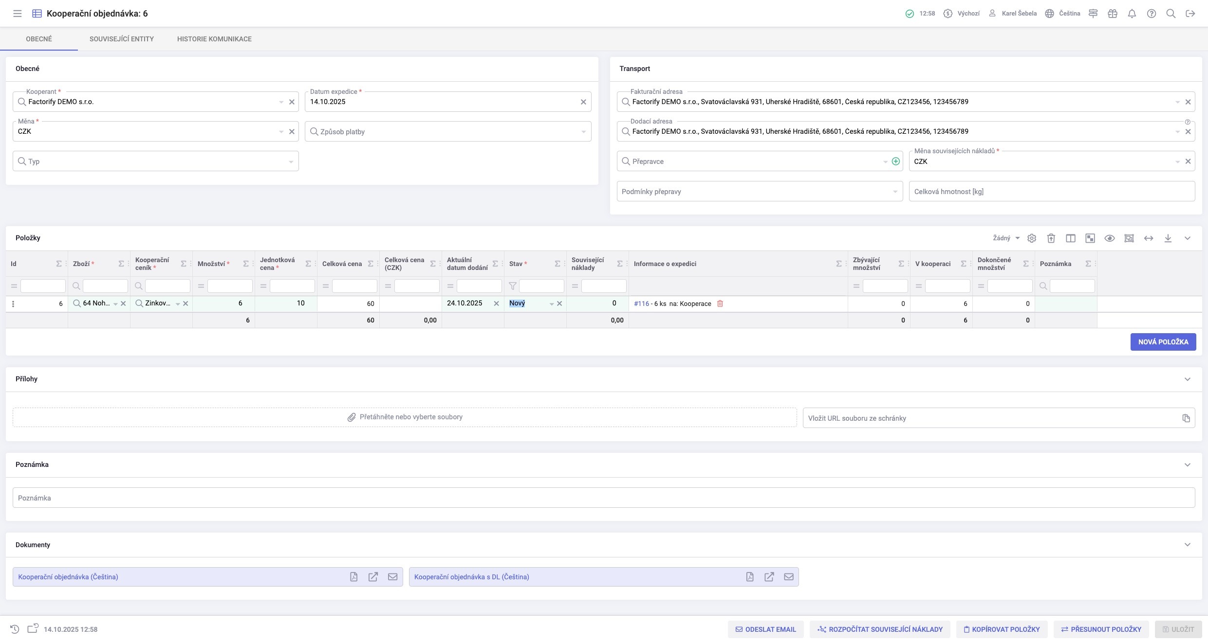Add new Přepravce with green plus
1208x643 pixels.
pos(895,161)
